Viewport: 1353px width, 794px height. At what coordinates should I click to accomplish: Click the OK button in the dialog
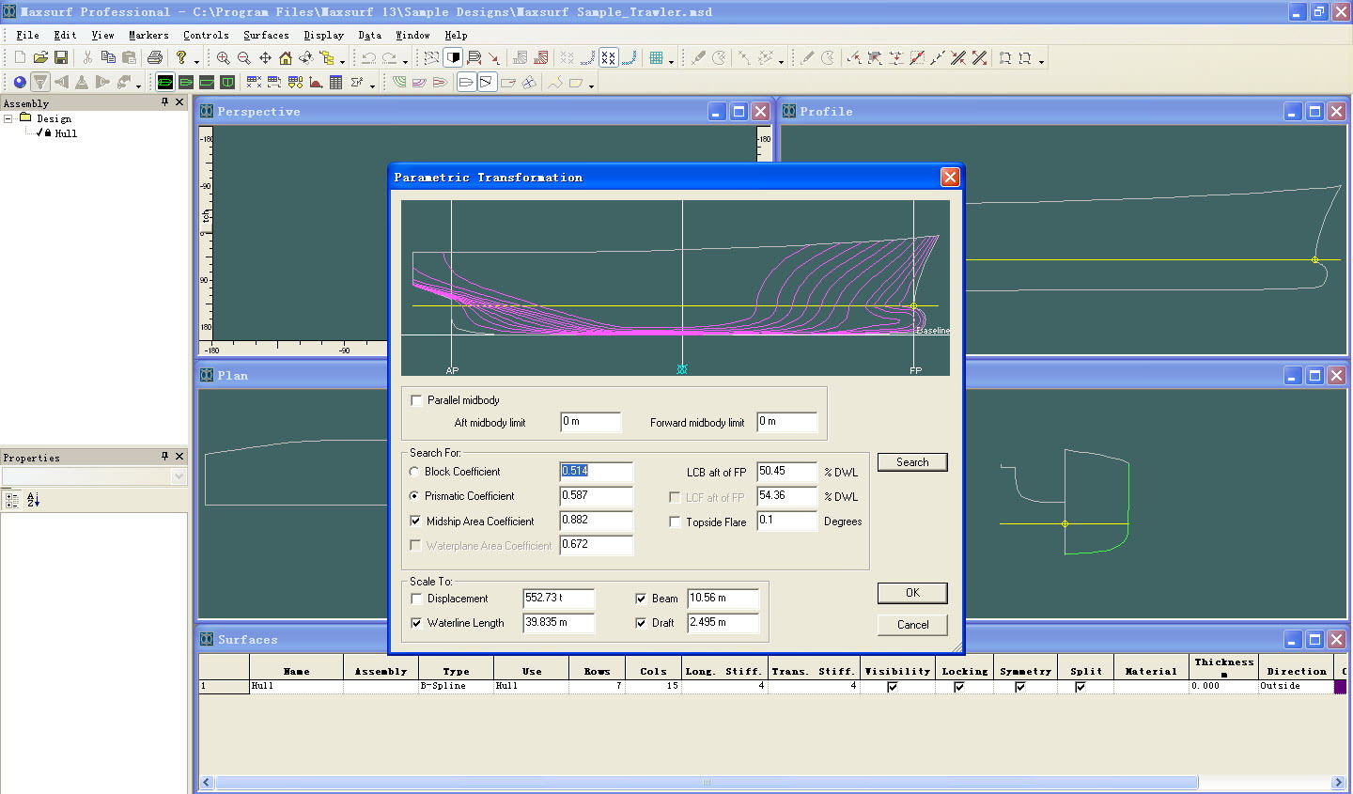912,593
